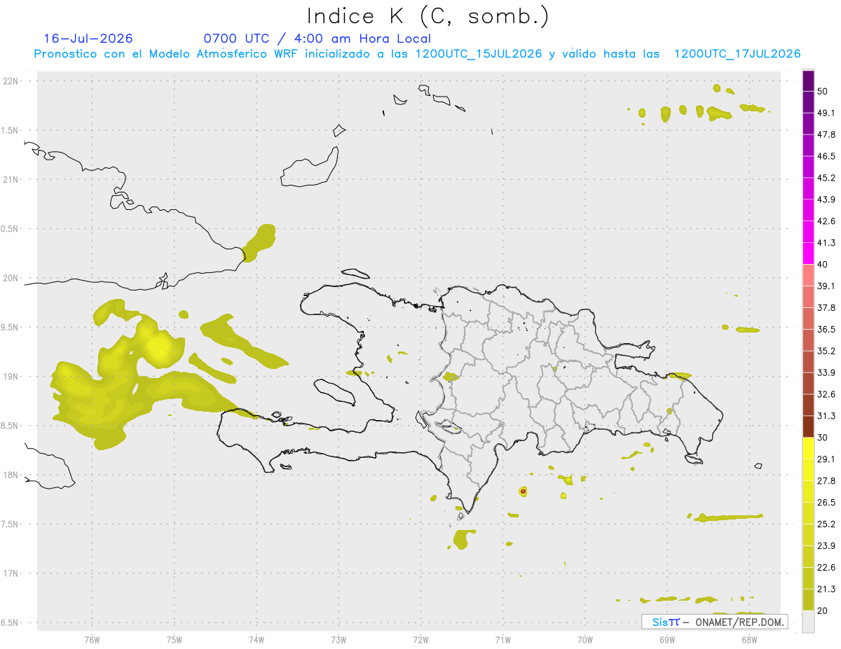Click the '73W' longitude label
Screen dimensions: 841x649
point(339,640)
